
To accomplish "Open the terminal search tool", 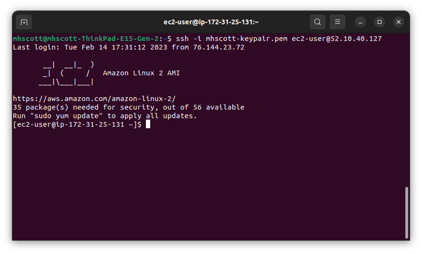I will (x=317, y=22).
